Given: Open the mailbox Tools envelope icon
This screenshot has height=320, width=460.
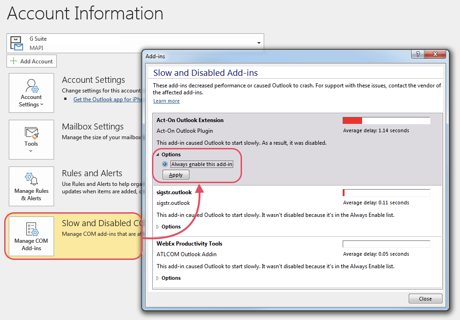Looking at the screenshot, I should click(32, 133).
